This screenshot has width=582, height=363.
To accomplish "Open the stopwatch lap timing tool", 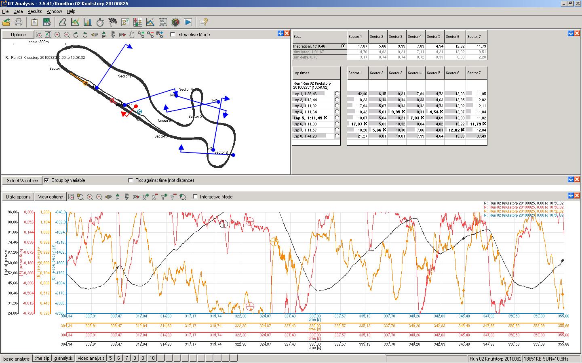I will [x=100, y=22].
